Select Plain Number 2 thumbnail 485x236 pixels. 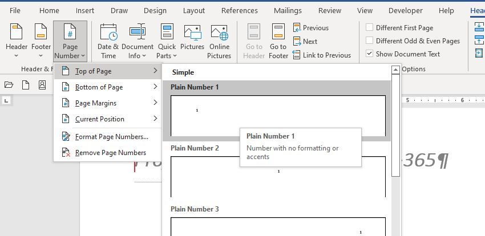point(278,177)
